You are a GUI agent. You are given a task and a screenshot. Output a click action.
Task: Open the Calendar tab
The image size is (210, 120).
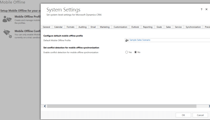point(58,27)
